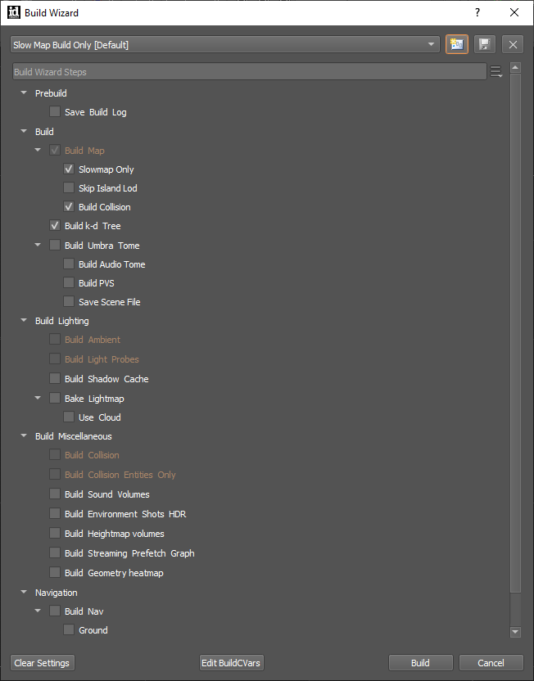Enable Build Environment Shots HDR checkbox
This screenshot has width=534, height=681.
tap(55, 513)
